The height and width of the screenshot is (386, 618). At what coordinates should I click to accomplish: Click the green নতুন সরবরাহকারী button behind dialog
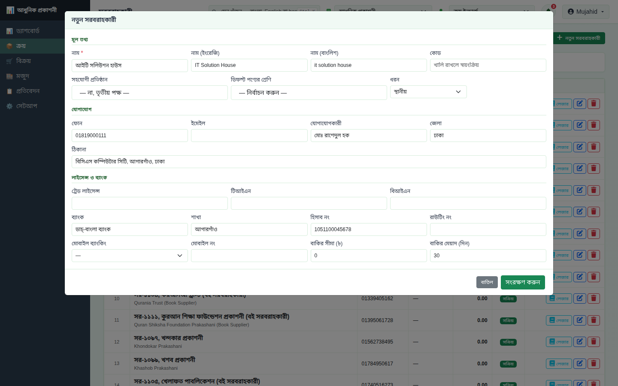[579, 38]
